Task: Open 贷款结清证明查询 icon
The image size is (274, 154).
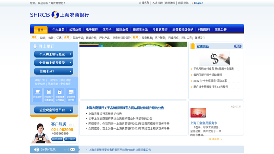Action: pyautogui.click(x=60, y=95)
